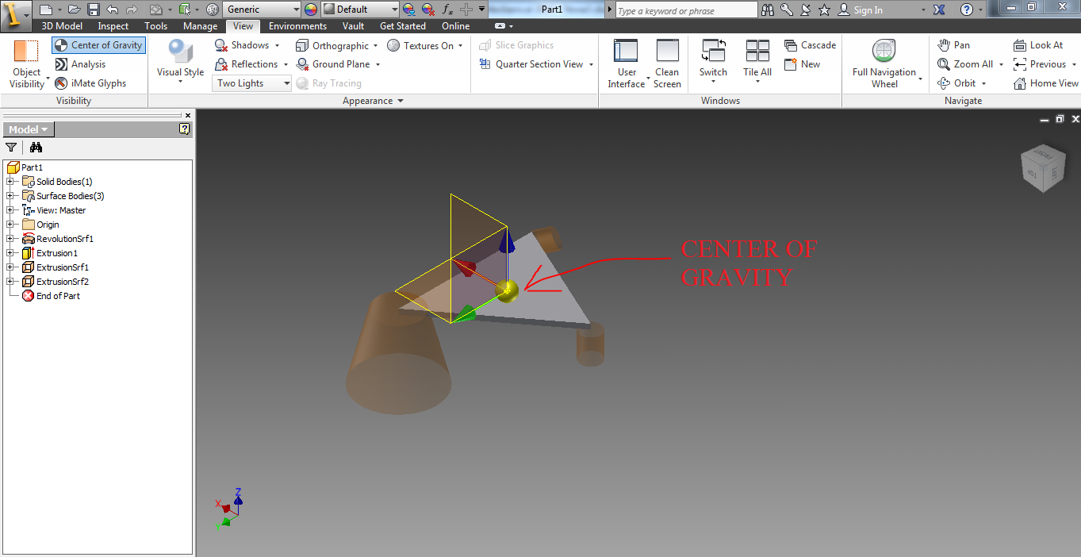
Task: Enable Center of Gravity display
Action: pyautogui.click(x=98, y=45)
